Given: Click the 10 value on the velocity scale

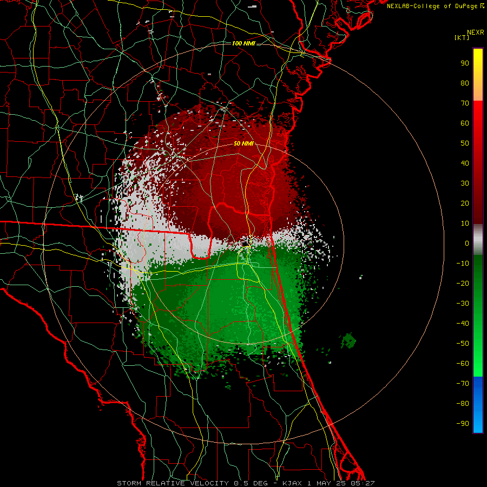Looking at the screenshot, I should 465,223.
